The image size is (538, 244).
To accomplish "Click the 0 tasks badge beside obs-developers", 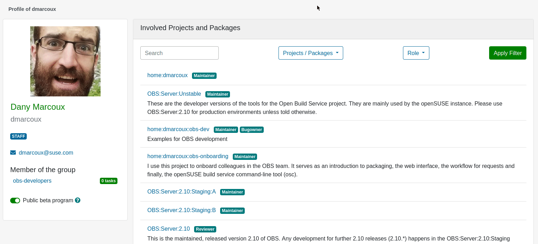I will [109, 181].
